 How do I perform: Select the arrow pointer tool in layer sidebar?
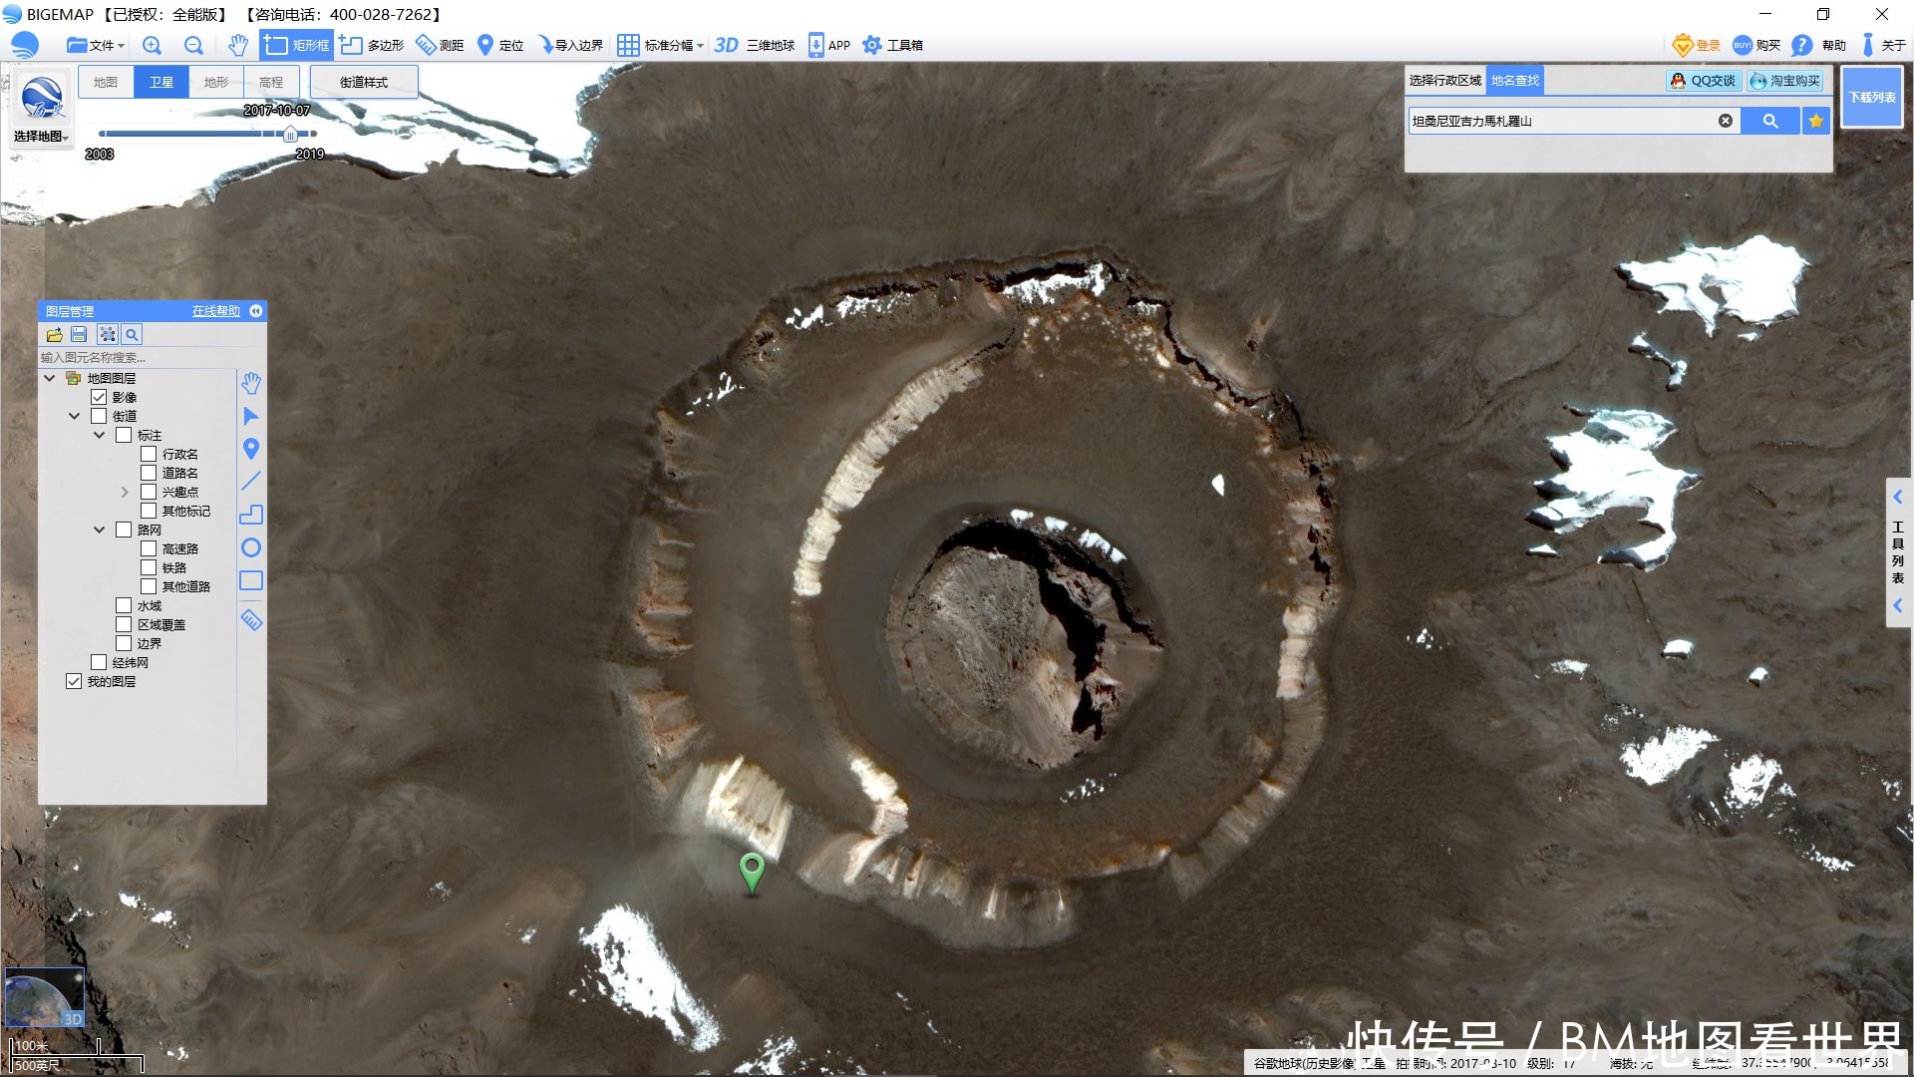pyautogui.click(x=251, y=416)
